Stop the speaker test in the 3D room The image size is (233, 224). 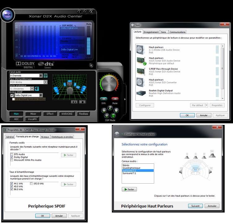pos(82,102)
